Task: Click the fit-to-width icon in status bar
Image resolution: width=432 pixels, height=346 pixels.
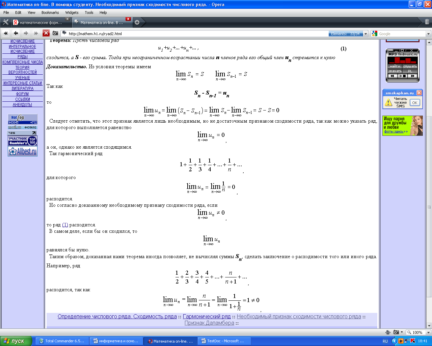Action: click(388, 332)
